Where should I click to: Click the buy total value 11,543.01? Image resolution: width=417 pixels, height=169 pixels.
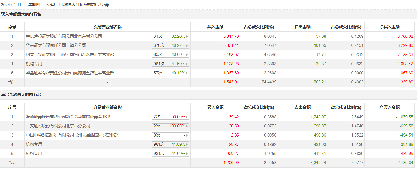tap(231, 82)
